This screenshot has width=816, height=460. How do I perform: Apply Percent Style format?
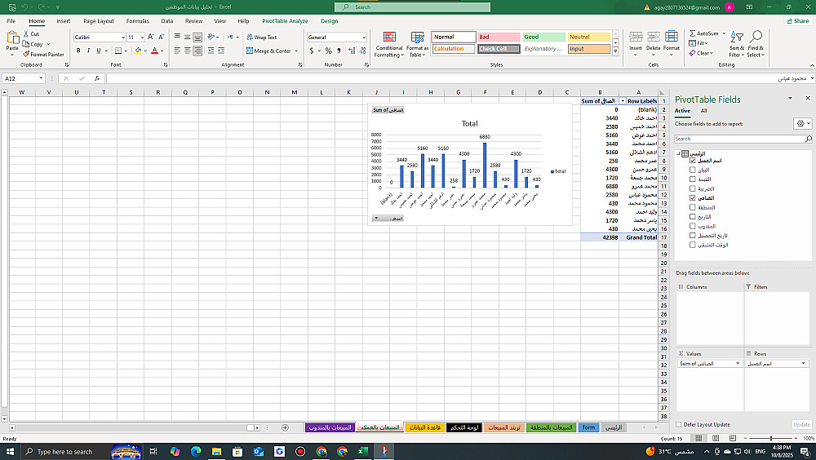point(328,51)
